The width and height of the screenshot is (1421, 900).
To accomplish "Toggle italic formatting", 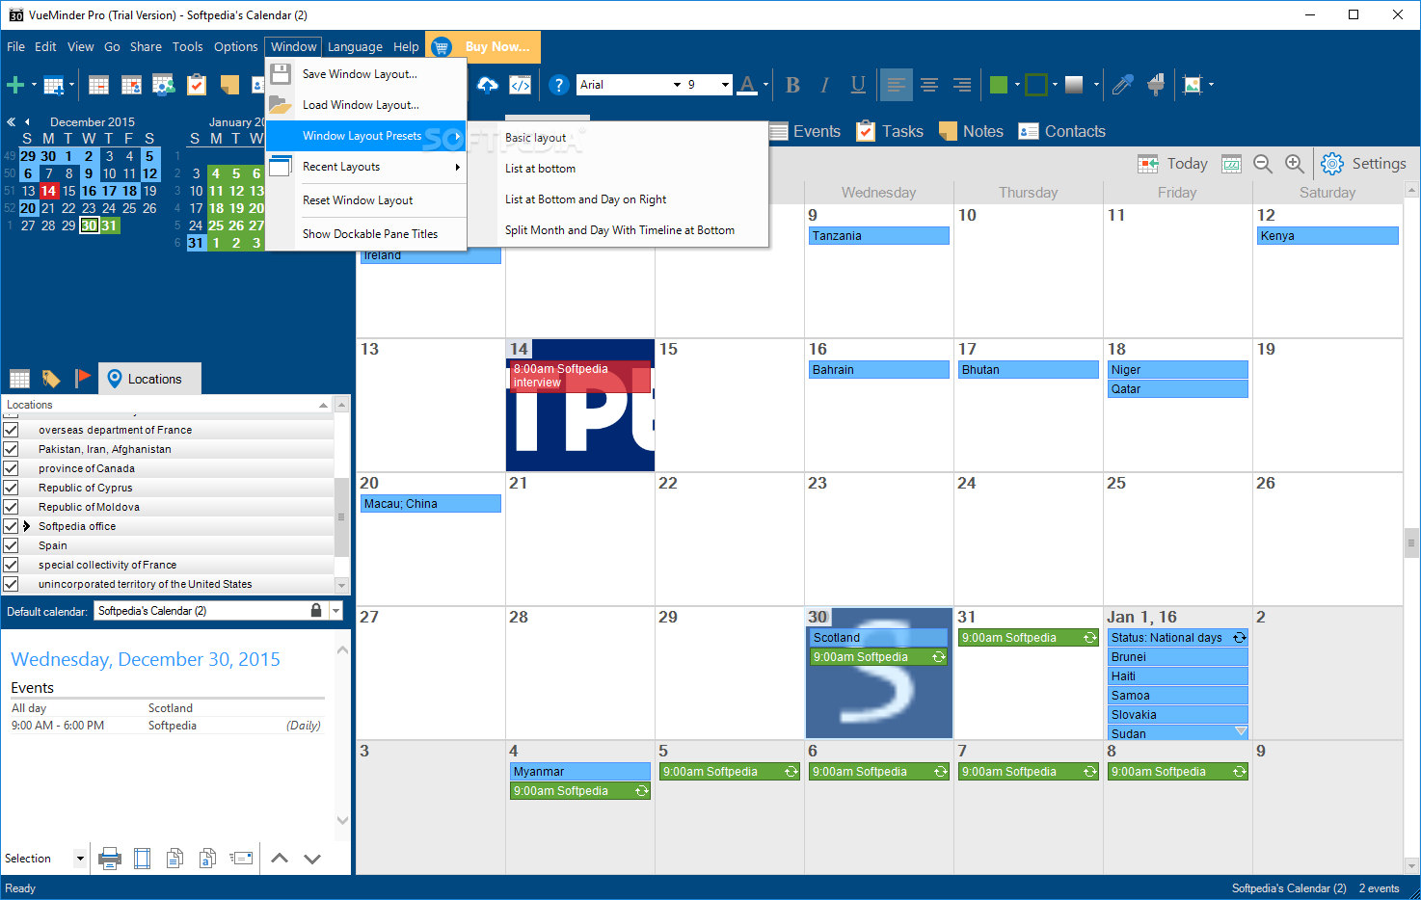I will pyautogui.click(x=825, y=85).
